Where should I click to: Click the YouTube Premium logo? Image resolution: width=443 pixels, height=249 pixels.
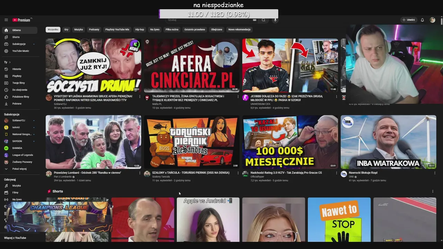pos(22,20)
